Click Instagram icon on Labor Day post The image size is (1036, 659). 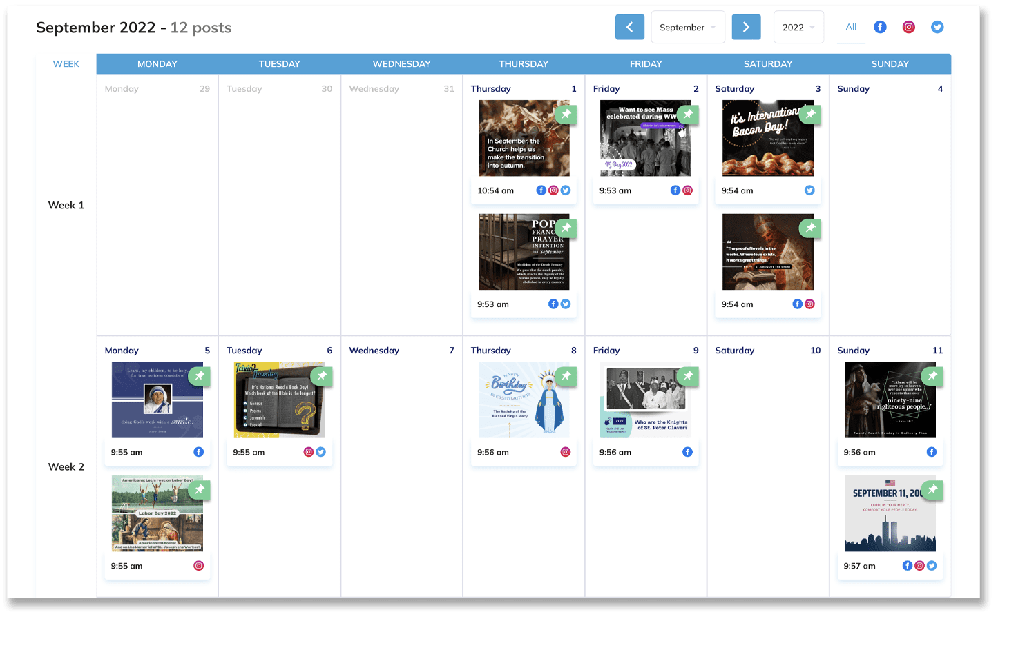point(198,566)
